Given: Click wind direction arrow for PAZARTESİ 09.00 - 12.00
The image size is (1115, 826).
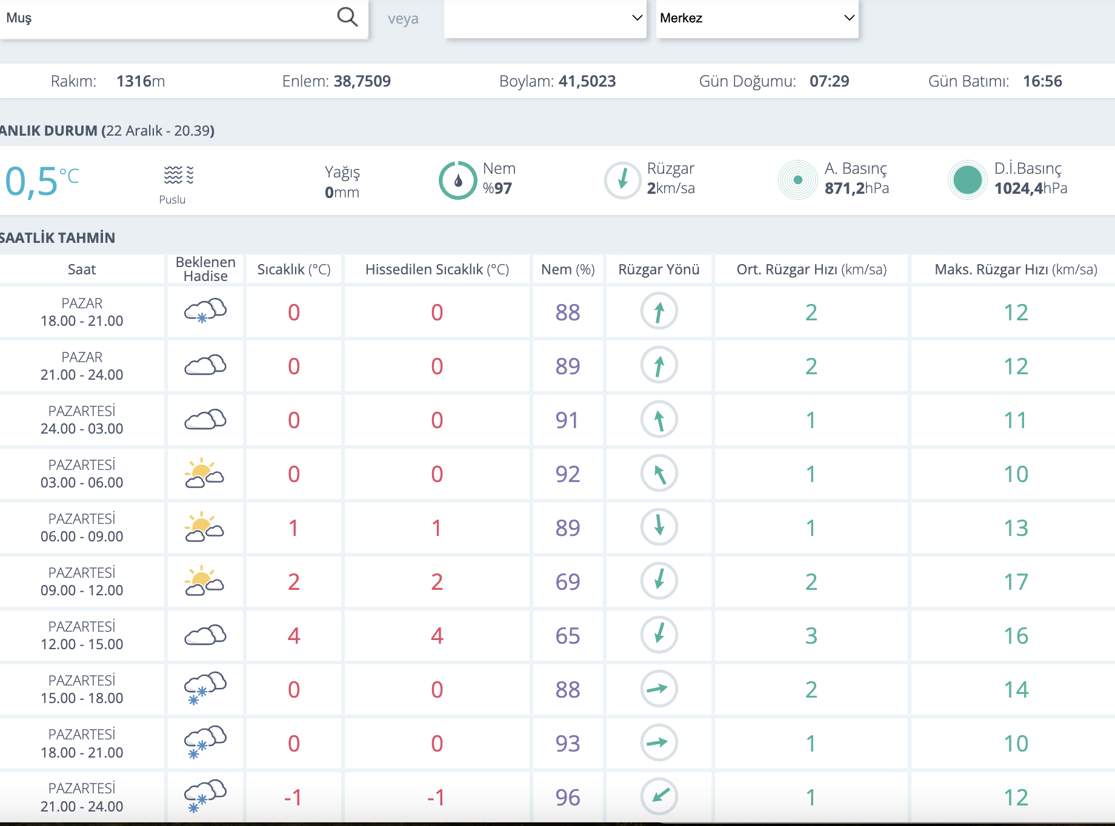Looking at the screenshot, I should 659,581.
